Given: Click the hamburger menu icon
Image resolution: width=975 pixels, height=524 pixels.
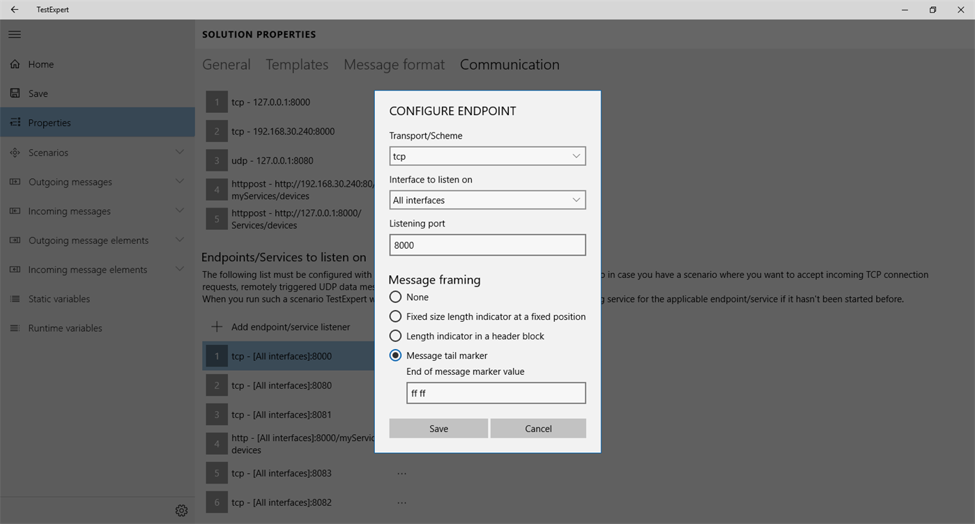Looking at the screenshot, I should (15, 34).
